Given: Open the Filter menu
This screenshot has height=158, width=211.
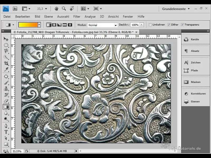Looking at the screenshot, I should [x=77, y=17].
